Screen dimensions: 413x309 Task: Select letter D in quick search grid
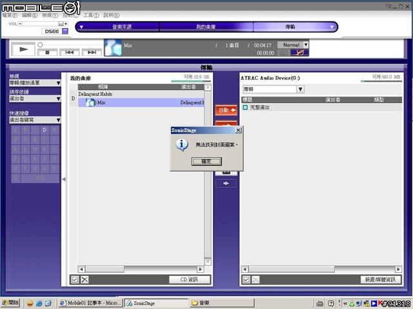pos(45,130)
